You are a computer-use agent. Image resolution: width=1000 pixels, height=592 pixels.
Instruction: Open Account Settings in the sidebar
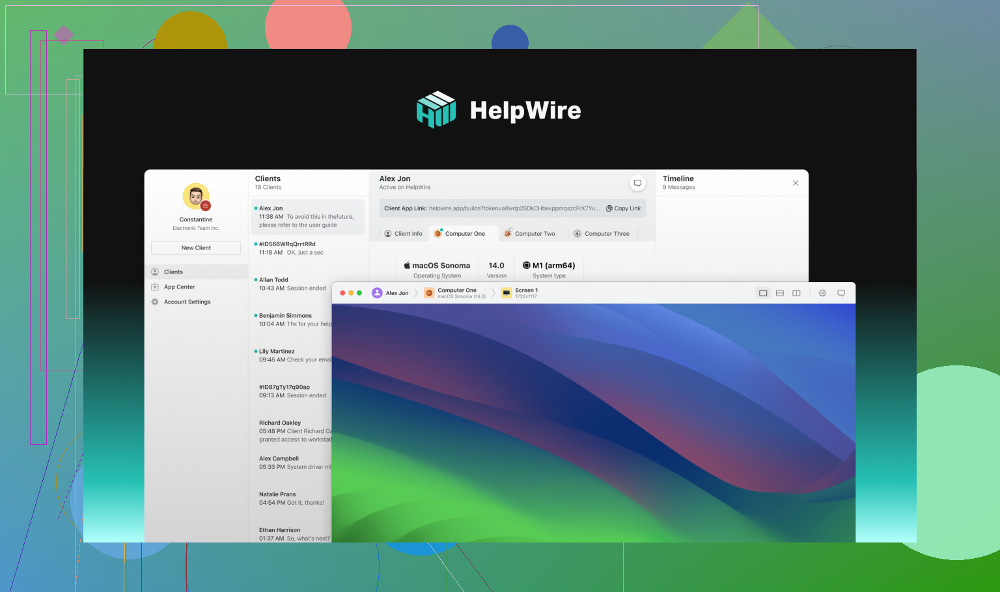196,302
